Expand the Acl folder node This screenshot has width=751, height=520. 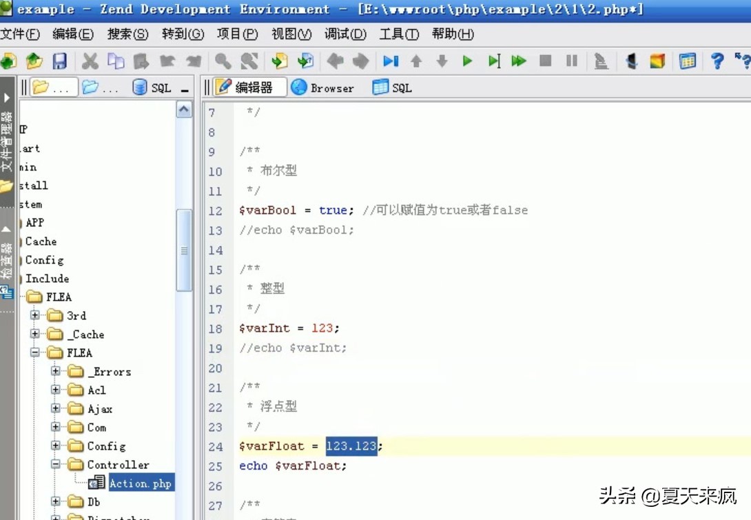55,390
